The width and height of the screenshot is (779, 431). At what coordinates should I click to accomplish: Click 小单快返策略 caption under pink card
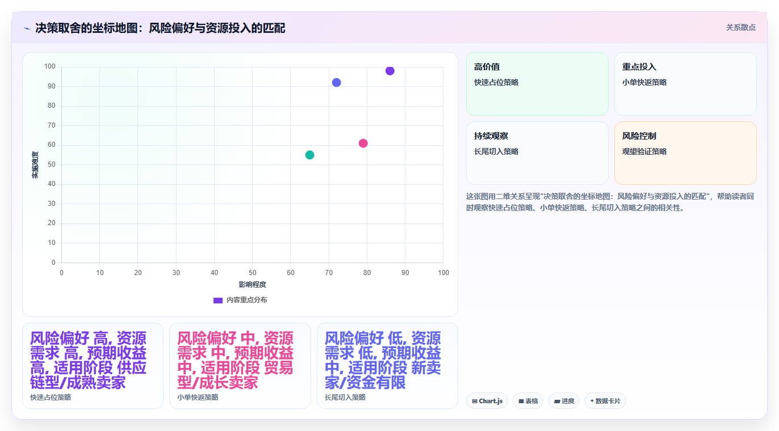coord(198,398)
